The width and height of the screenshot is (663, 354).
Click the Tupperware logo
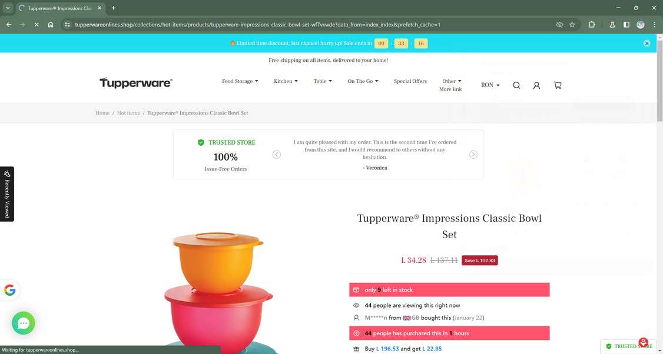(x=136, y=83)
